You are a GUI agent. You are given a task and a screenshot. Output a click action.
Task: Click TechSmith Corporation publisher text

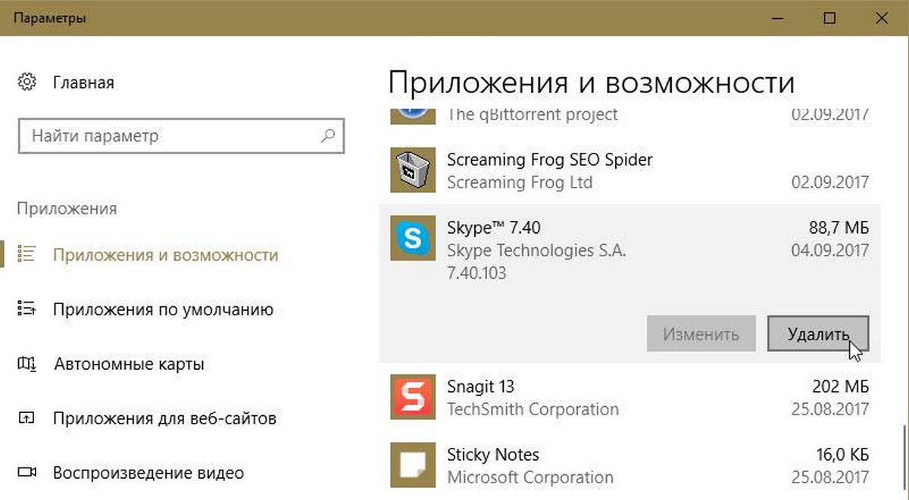533,409
